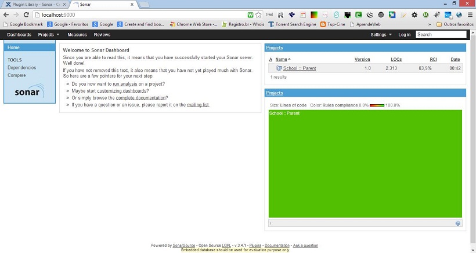Expand hidden bookmarks with the chevron
Image resolution: width=476 pixels, height=253 pixels.
pos(429,24)
